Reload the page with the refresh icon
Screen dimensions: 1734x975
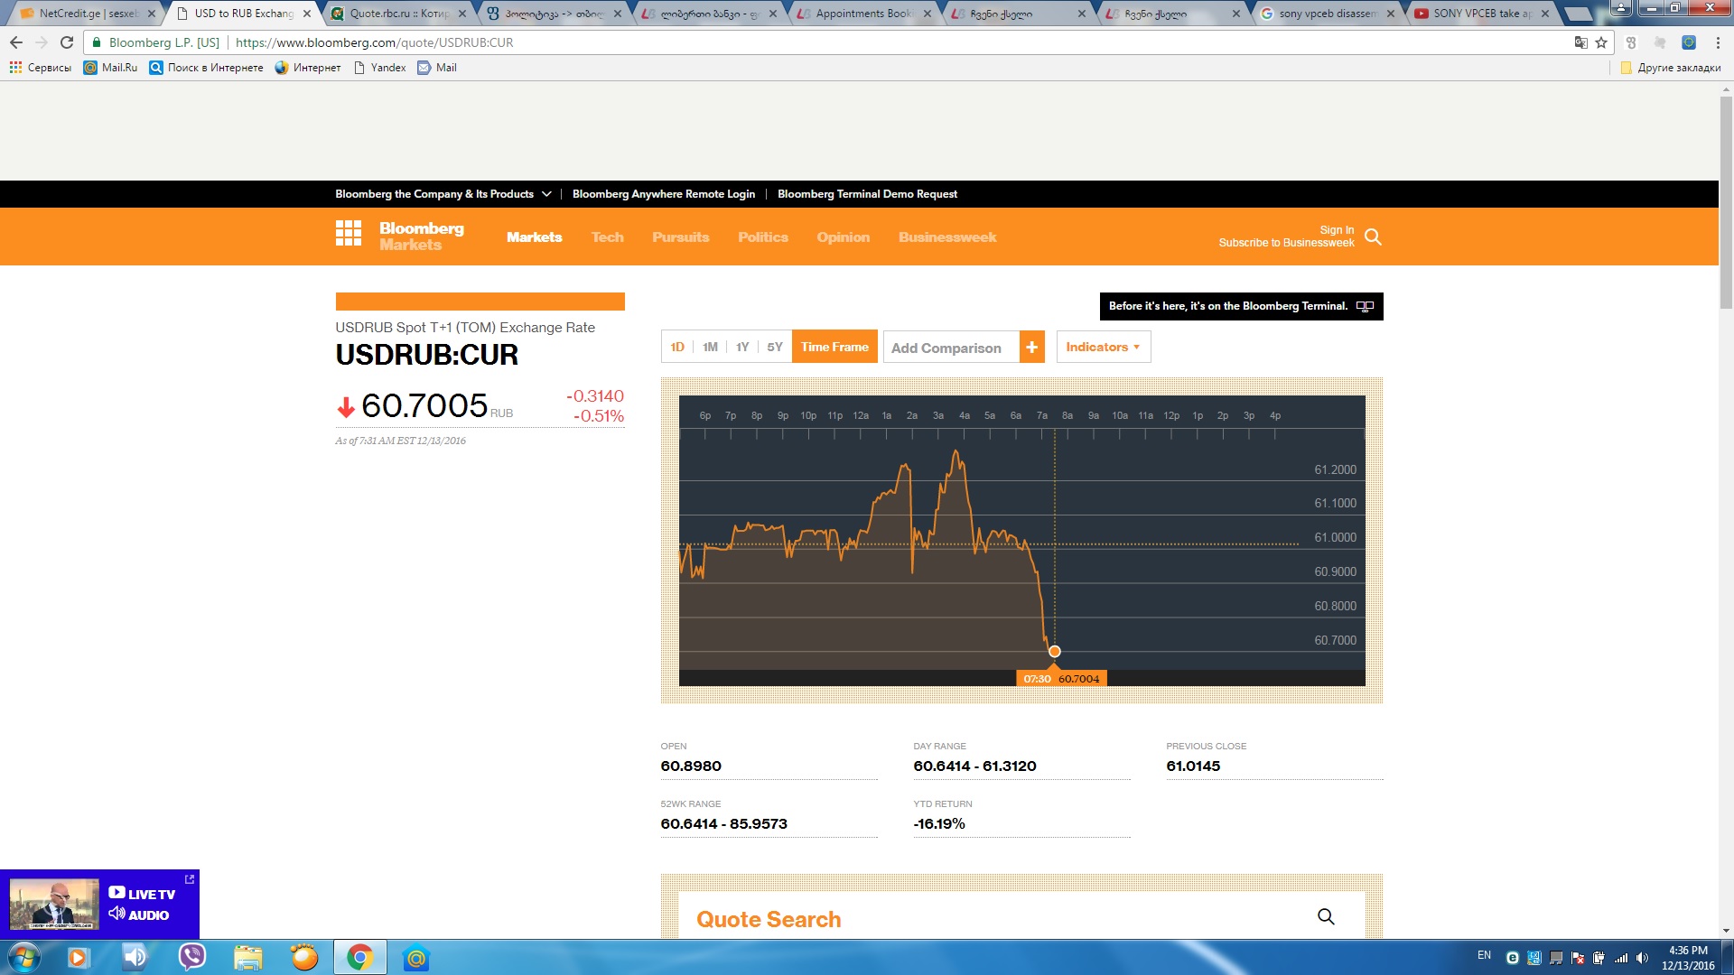67,42
